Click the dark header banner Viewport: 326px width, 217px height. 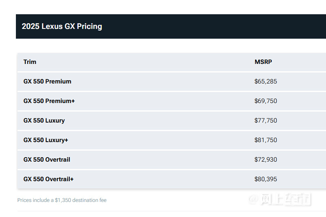[x=171, y=26]
